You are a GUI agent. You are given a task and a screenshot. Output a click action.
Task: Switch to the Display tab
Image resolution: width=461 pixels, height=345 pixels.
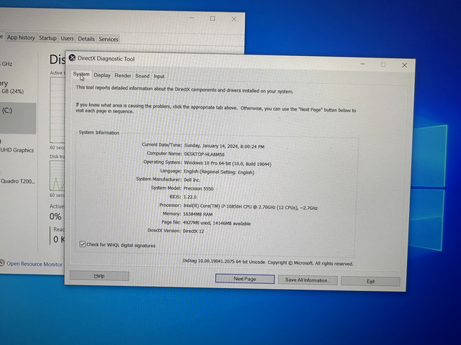point(102,75)
